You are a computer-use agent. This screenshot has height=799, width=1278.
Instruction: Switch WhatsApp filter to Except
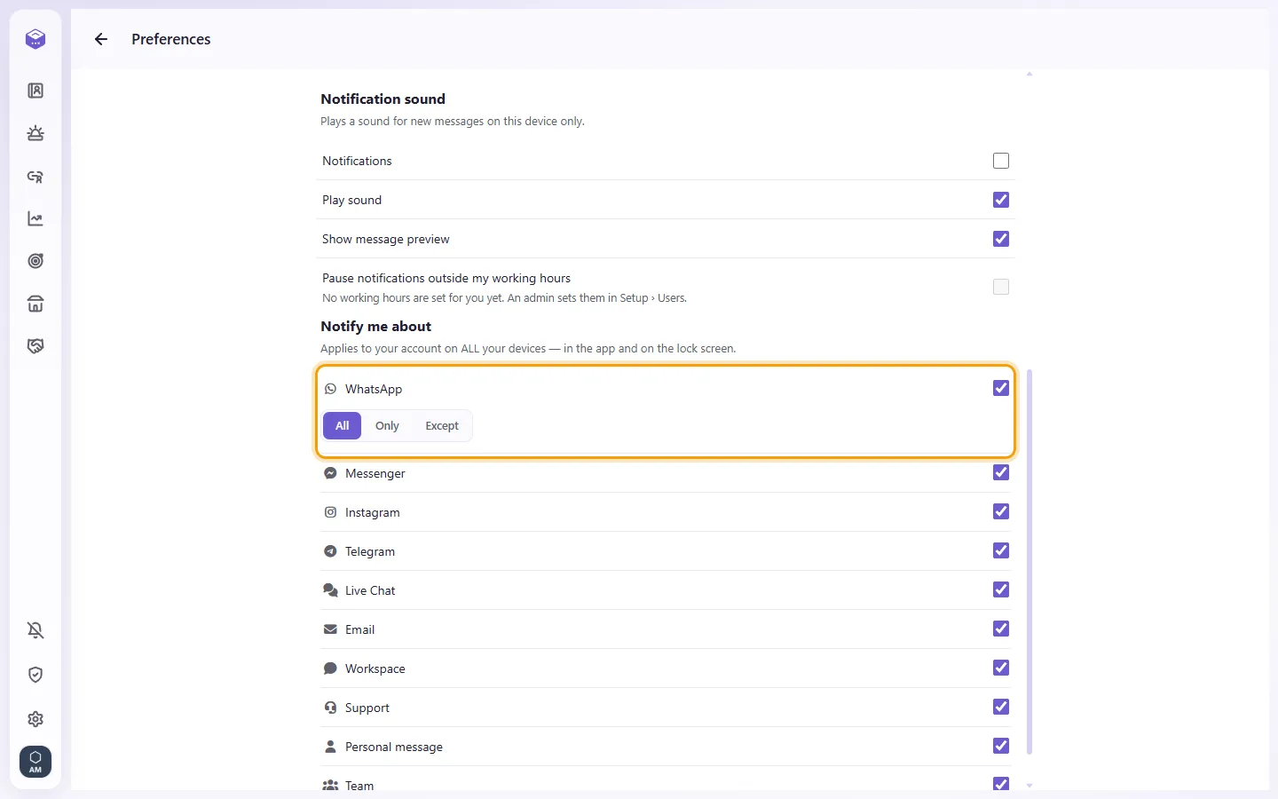[x=442, y=426]
